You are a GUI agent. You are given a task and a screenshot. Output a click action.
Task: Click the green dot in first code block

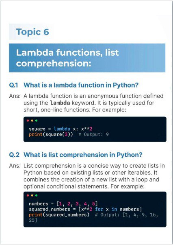click(x=36, y=120)
